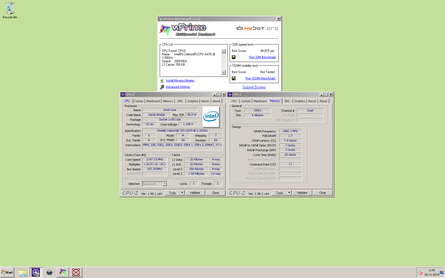Switch to CPU tab in right CPU-Z
The width and height of the screenshot is (445, 278).
(x=234, y=101)
